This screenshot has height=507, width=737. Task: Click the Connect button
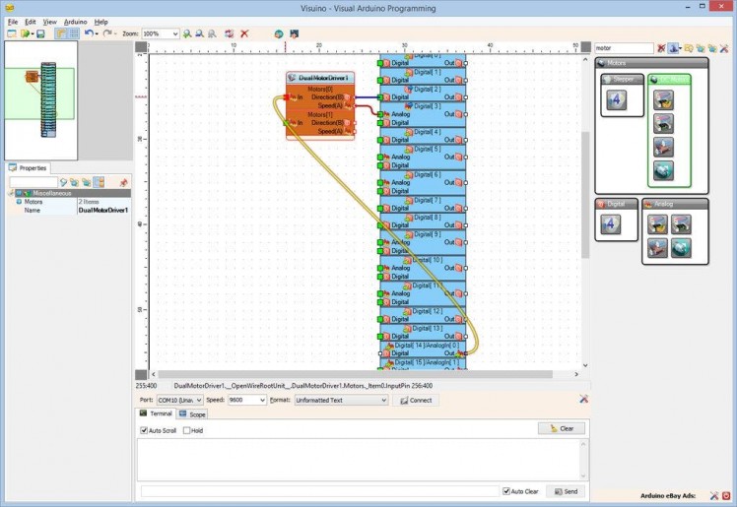coord(416,401)
